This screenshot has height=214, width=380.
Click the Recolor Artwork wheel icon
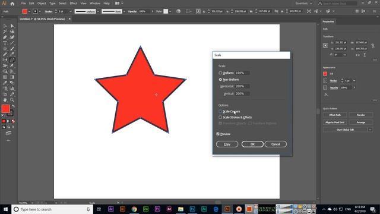178,11
